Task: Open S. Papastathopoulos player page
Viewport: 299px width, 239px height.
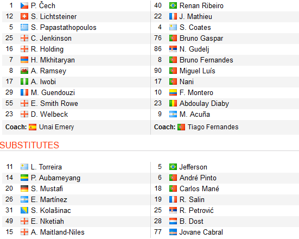Action: (63, 28)
